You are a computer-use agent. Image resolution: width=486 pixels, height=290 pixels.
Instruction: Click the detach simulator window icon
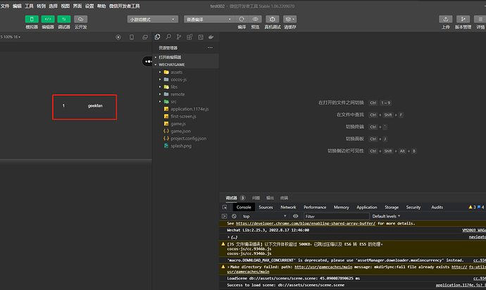(x=145, y=37)
